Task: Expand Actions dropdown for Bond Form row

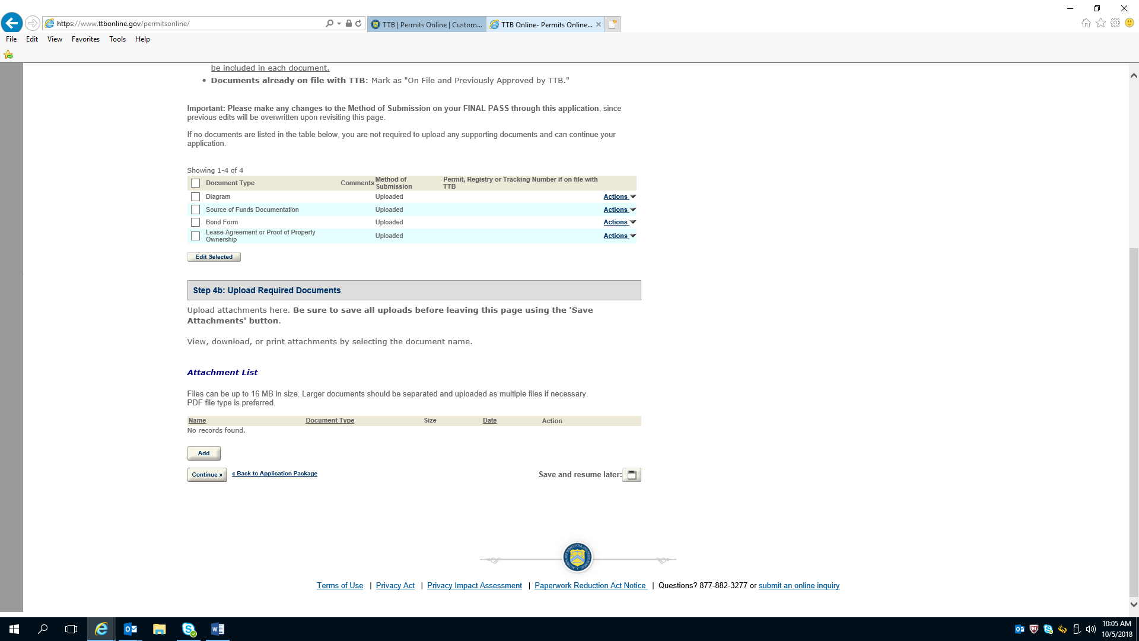Action: coord(619,223)
